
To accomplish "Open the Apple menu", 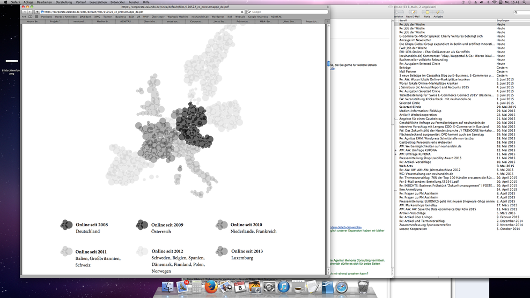I will [x=5, y=2].
